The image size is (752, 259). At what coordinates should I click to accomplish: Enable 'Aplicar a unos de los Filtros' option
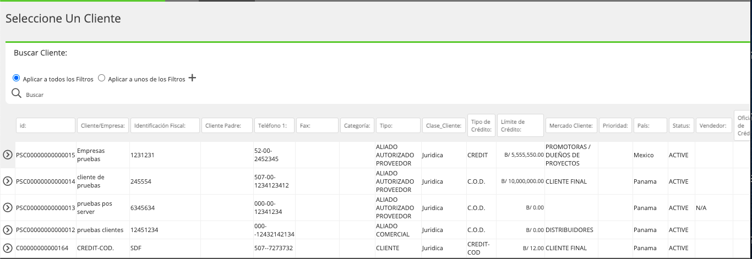point(101,78)
